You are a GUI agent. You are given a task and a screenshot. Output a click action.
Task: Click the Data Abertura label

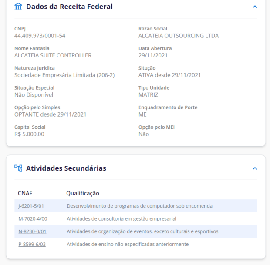click(x=155, y=48)
